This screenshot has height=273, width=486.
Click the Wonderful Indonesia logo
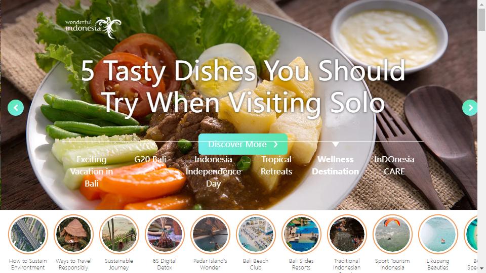[93, 27]
